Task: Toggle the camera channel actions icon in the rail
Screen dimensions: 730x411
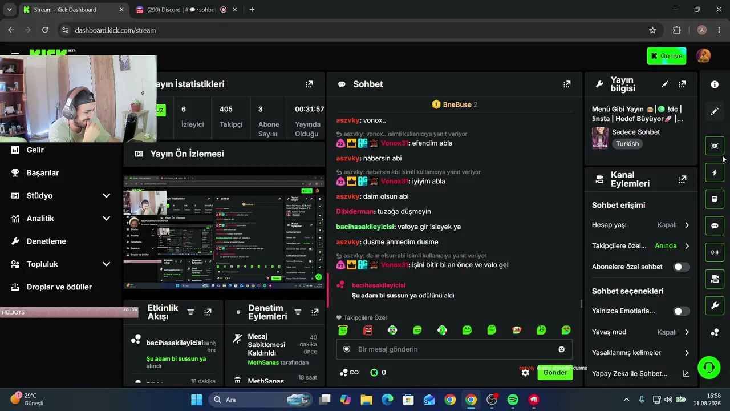Action: 715,279
